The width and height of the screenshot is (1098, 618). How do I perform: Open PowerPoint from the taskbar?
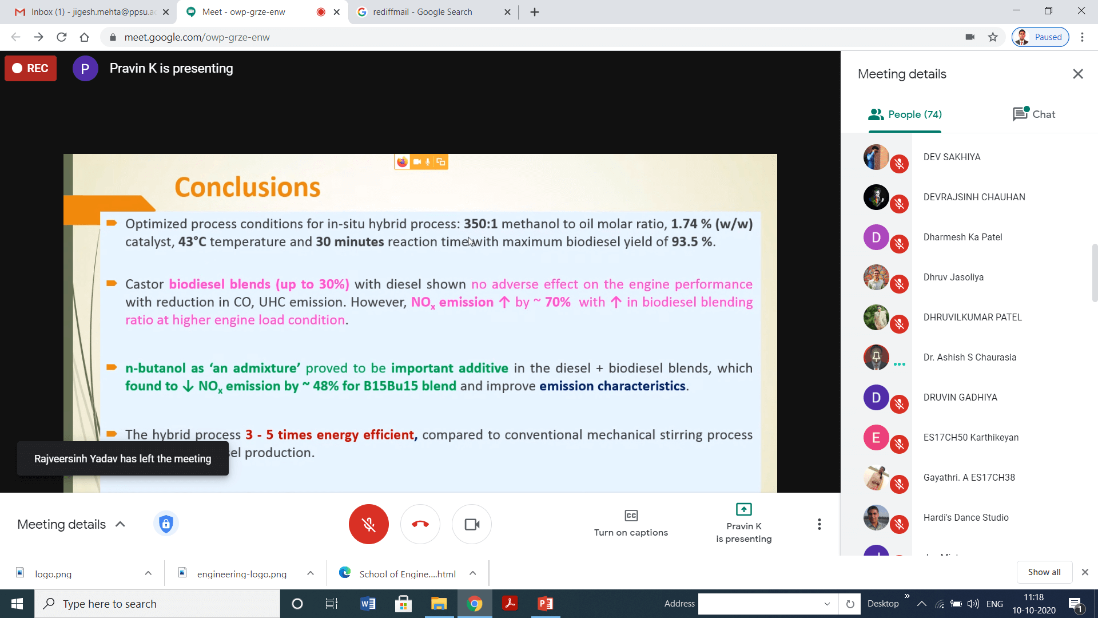[x=545, y=604]
